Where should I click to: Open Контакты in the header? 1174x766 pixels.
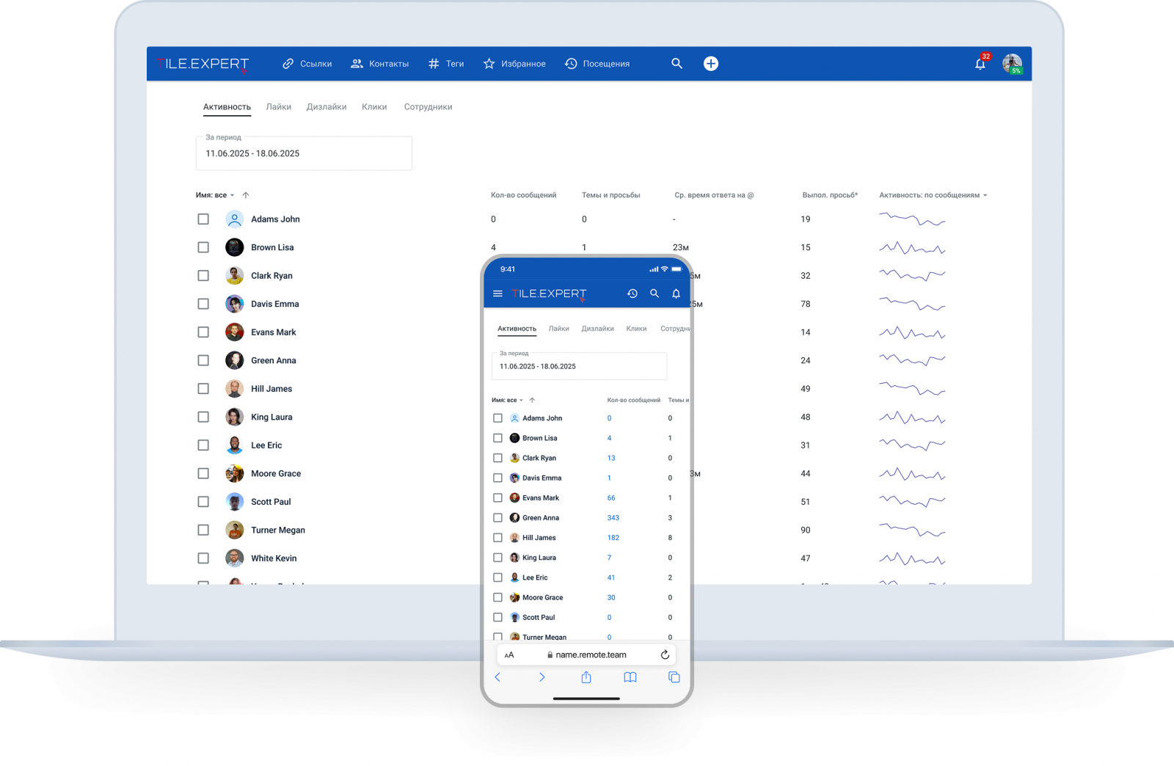pos(380,64)
